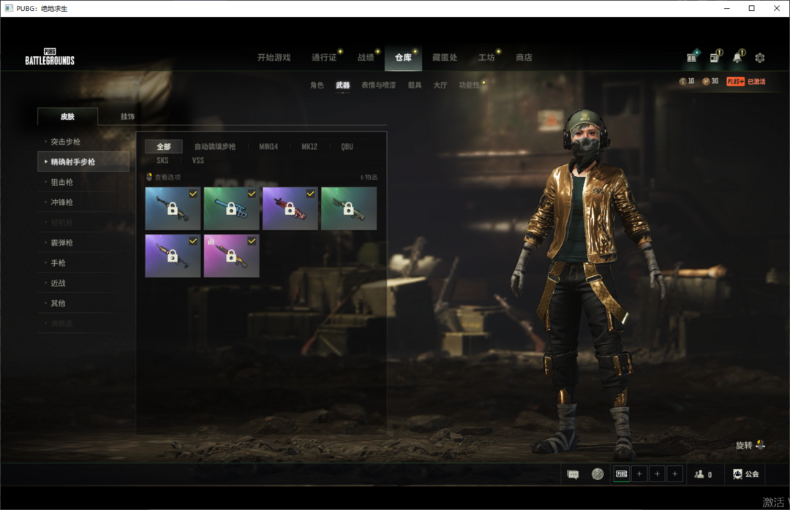Image resolution: width=790 pixels, height=510 pixels.
Task: Switch to the 工坊 tab
Action: 486,58
